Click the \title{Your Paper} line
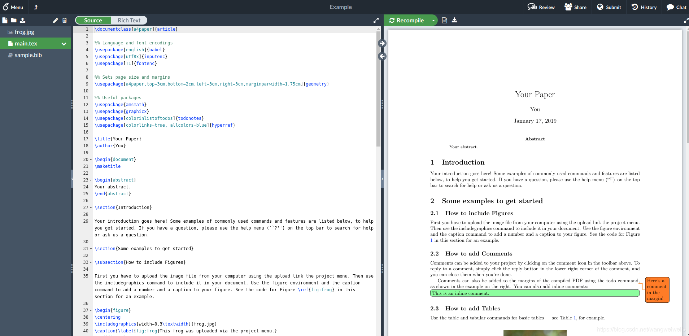Image resolution: width=689 pixels, height=336 pixels. [x=118, y=139]
